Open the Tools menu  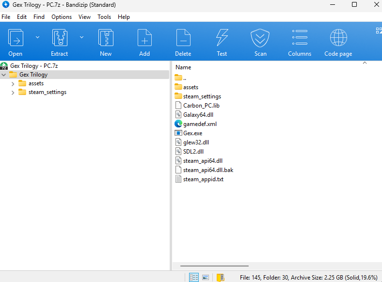pyautogui.click(x=104, y=17)
